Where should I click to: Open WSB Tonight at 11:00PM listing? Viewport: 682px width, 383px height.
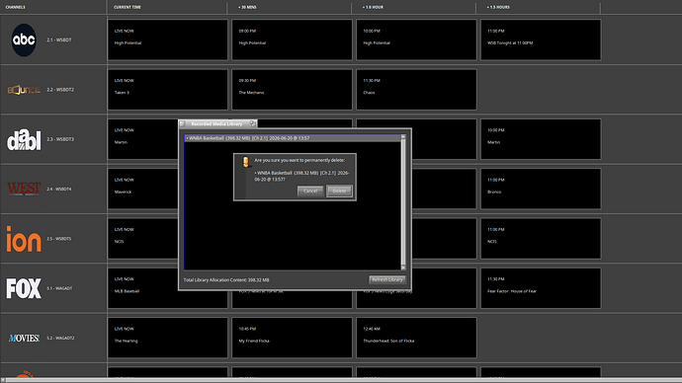click(541, 39)
